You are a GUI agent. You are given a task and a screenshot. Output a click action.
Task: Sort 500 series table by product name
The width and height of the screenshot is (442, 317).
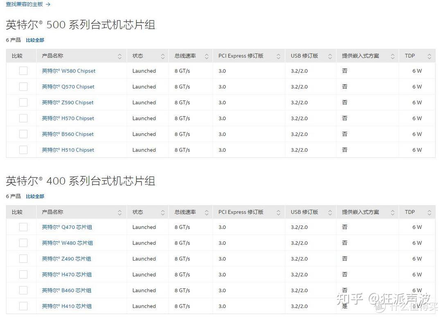click(120, 56)
